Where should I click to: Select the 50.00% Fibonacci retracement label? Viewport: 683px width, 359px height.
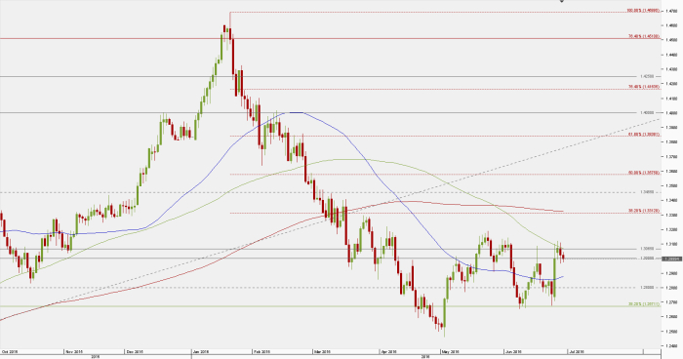[x=644, y=173]
